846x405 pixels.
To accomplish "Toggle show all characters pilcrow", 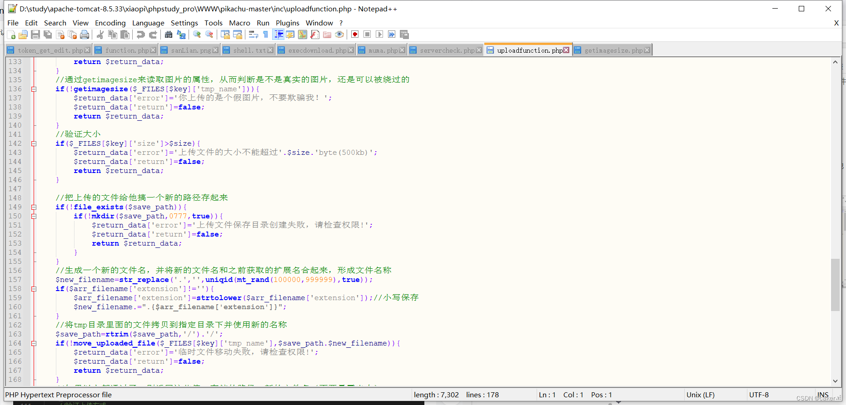I will [266, 35].
